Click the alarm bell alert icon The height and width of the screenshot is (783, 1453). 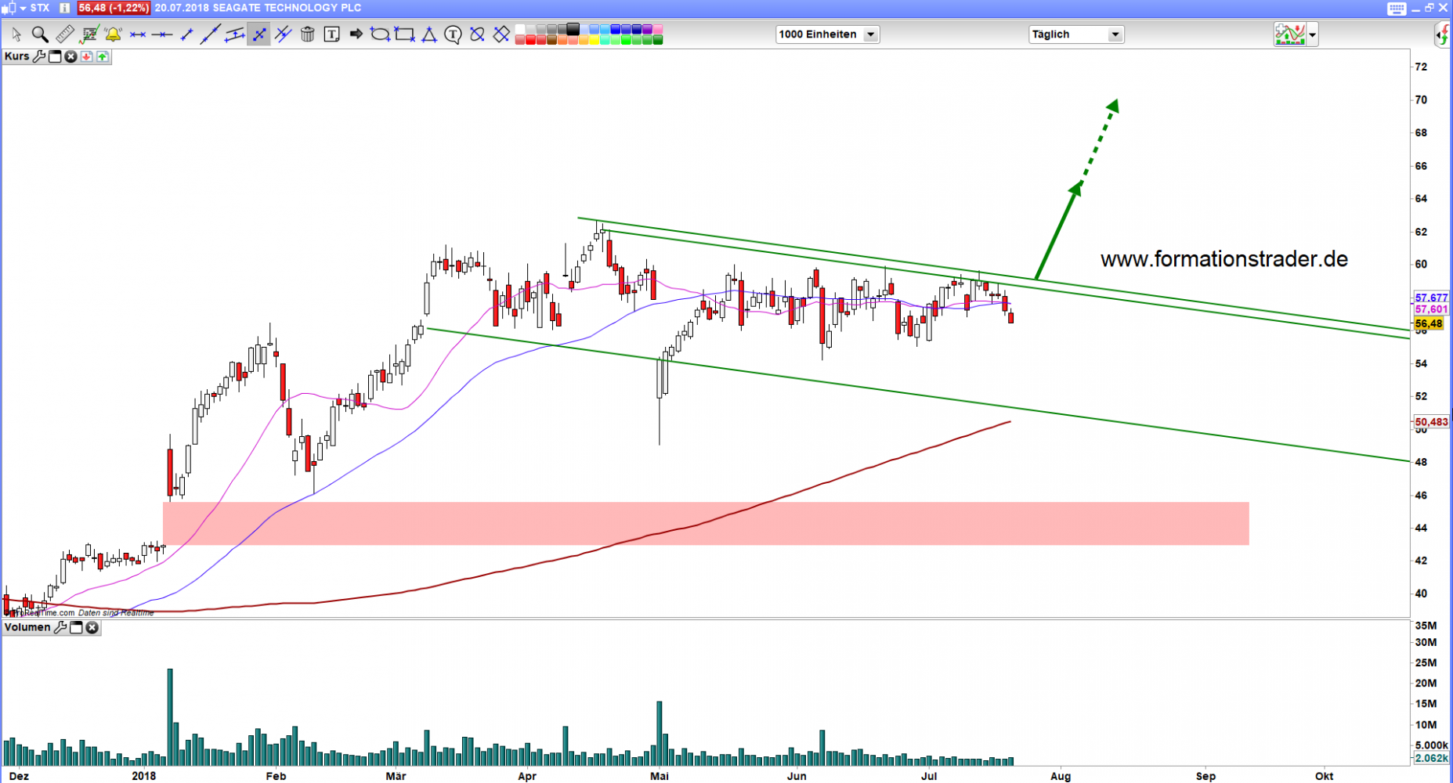tap(113, 34)
